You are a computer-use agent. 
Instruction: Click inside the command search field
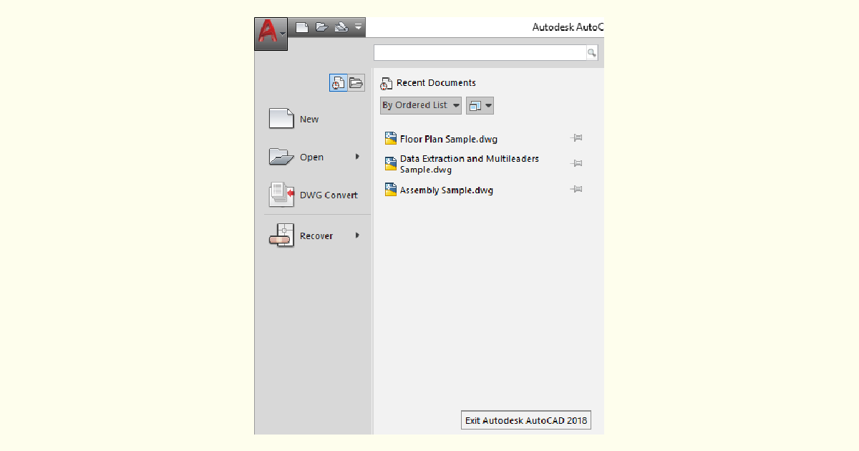click(480, 52)
